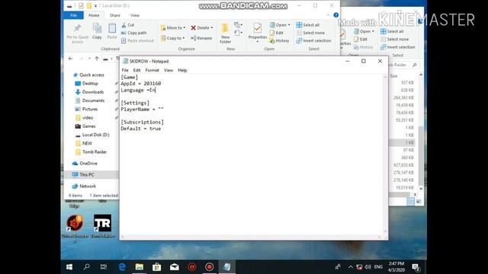Open recent locations dropdown in Explorer navigation
This screenshot has width=488, height=274.
[x=89, y=59]
